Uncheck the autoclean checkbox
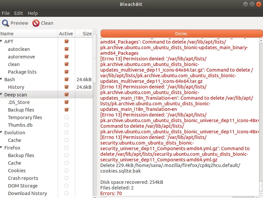The image size is (263, 198). click(x=67, y=49)
